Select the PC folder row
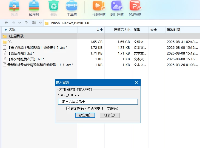Viewport: 200px width, 148px height. click(101, 42)
